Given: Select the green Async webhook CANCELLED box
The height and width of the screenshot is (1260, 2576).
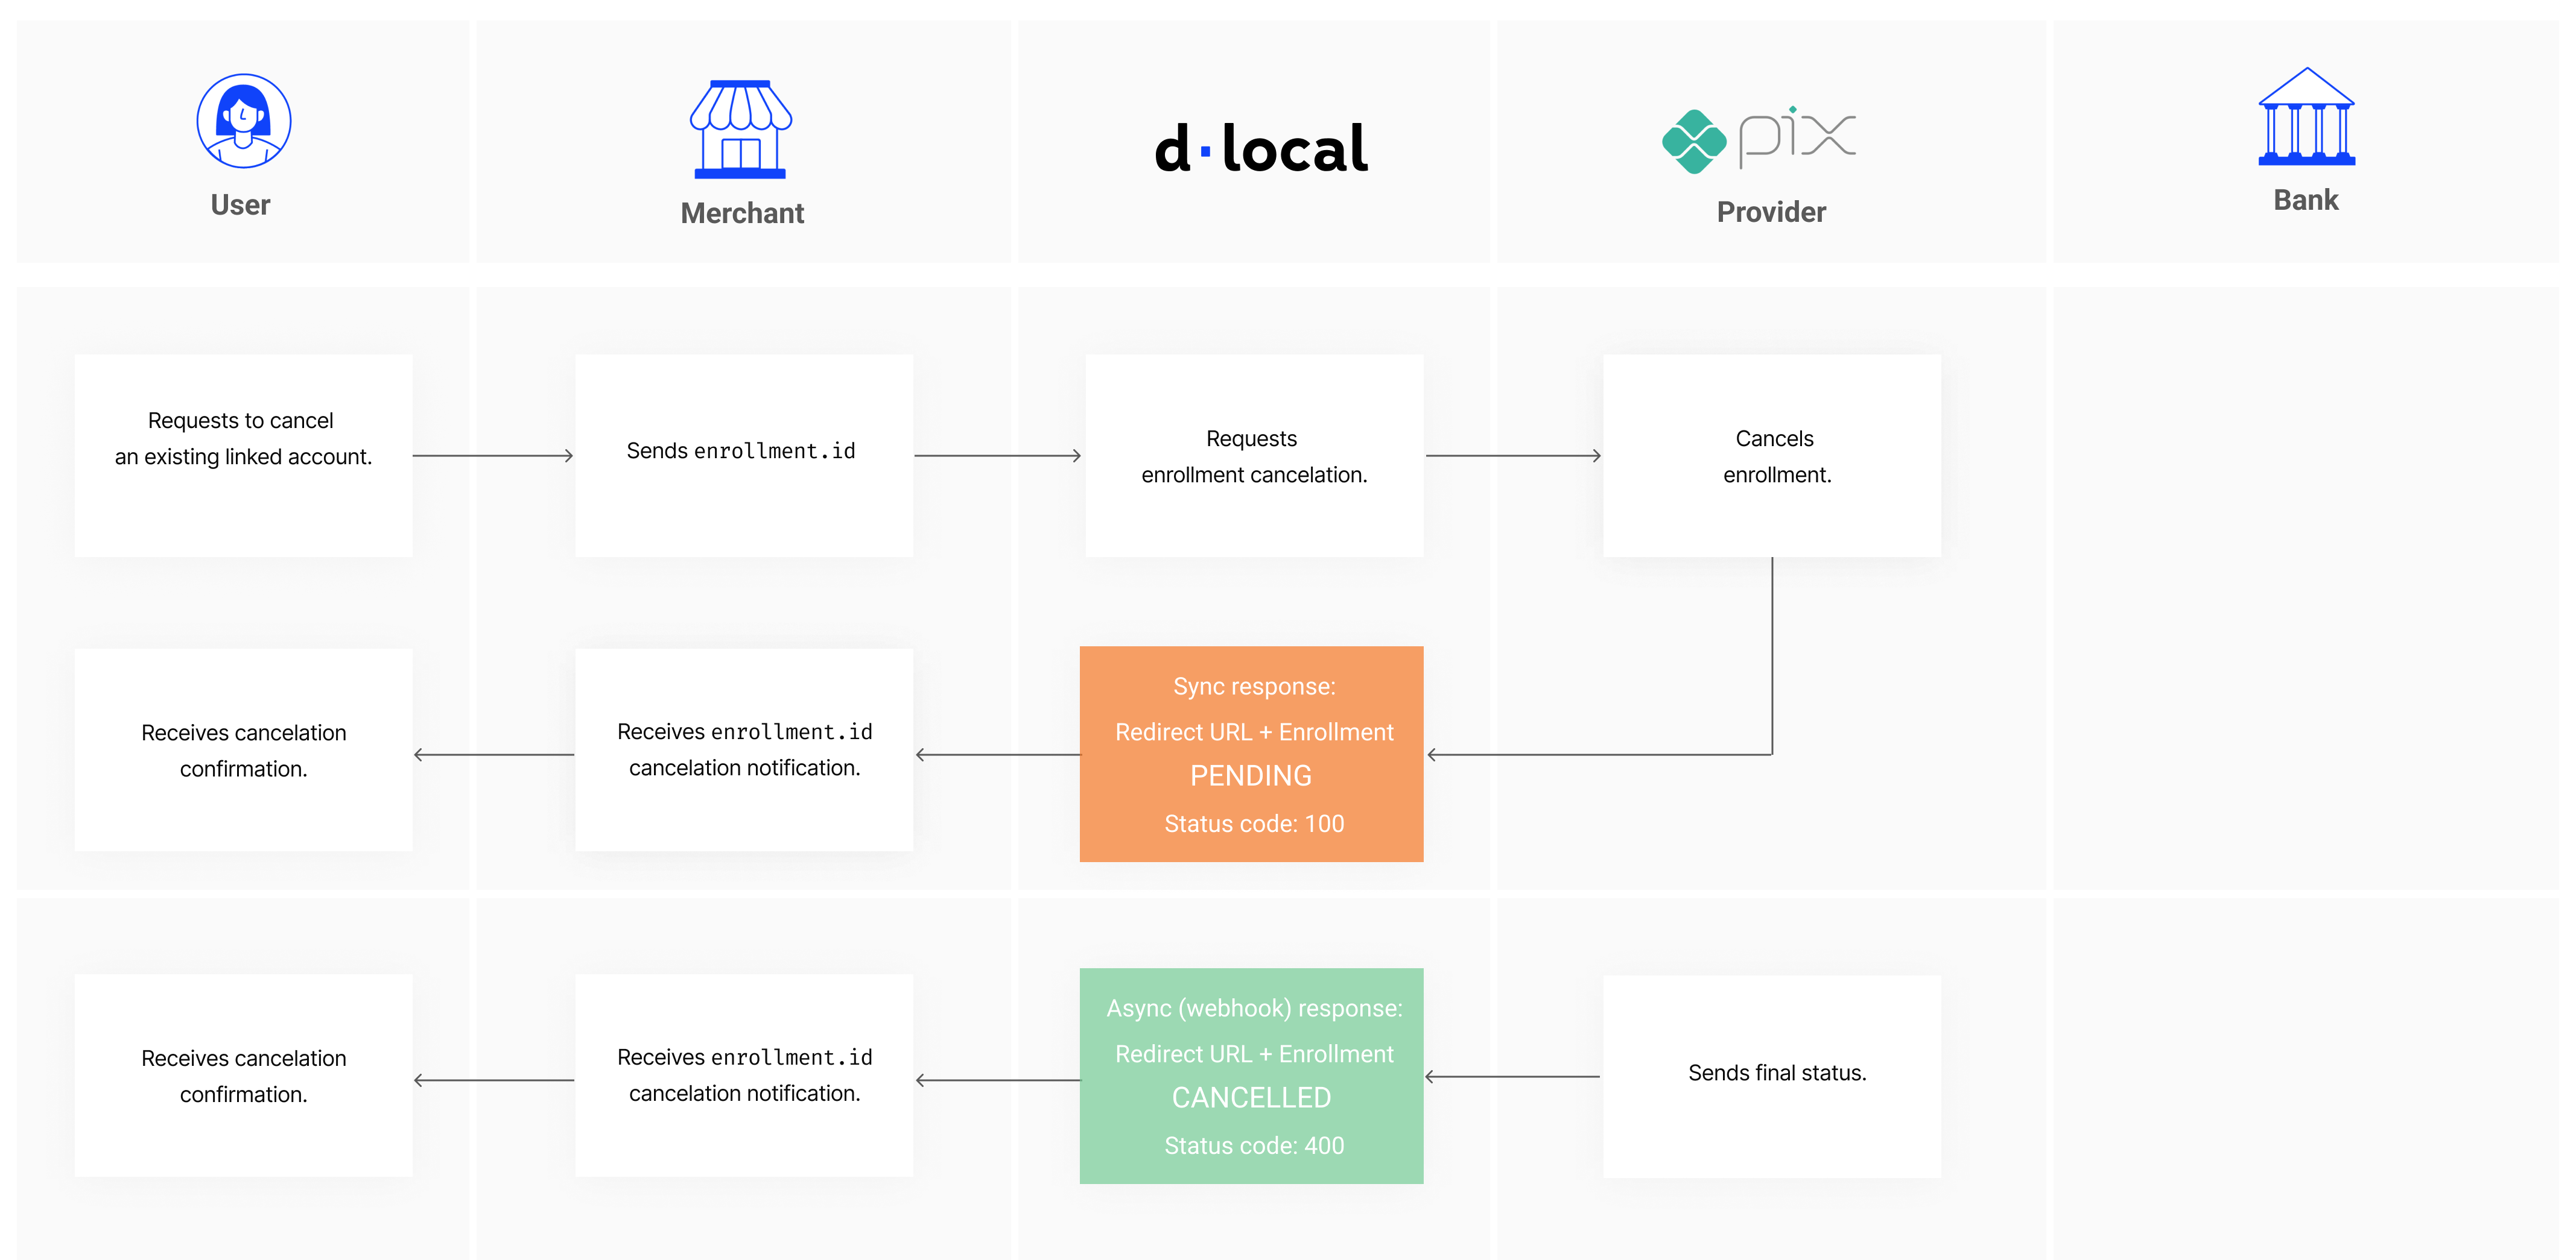Looking at the screenshot, I should pos(1251,1075).
